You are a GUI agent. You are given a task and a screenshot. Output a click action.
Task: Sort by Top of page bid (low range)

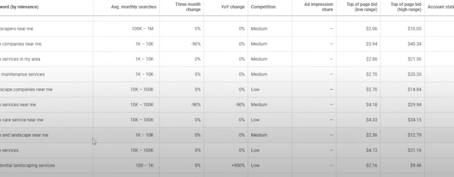362,7
